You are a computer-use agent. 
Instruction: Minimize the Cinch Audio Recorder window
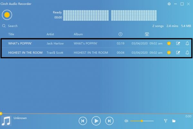coord(176,4)
